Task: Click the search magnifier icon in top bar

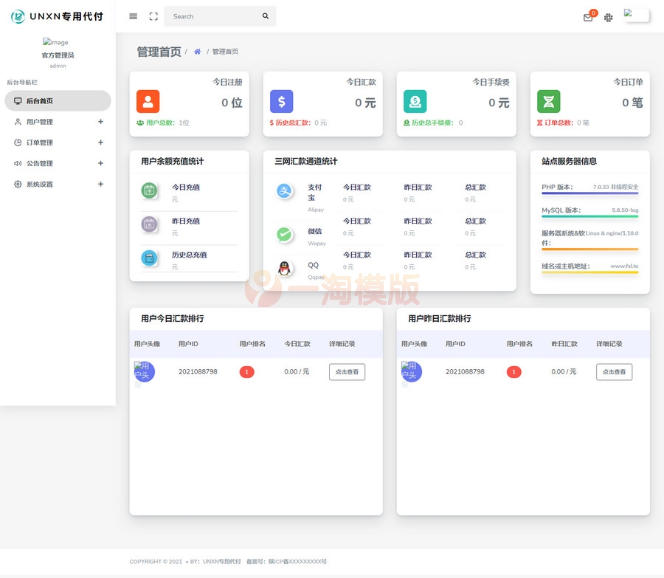Action: 265,16
